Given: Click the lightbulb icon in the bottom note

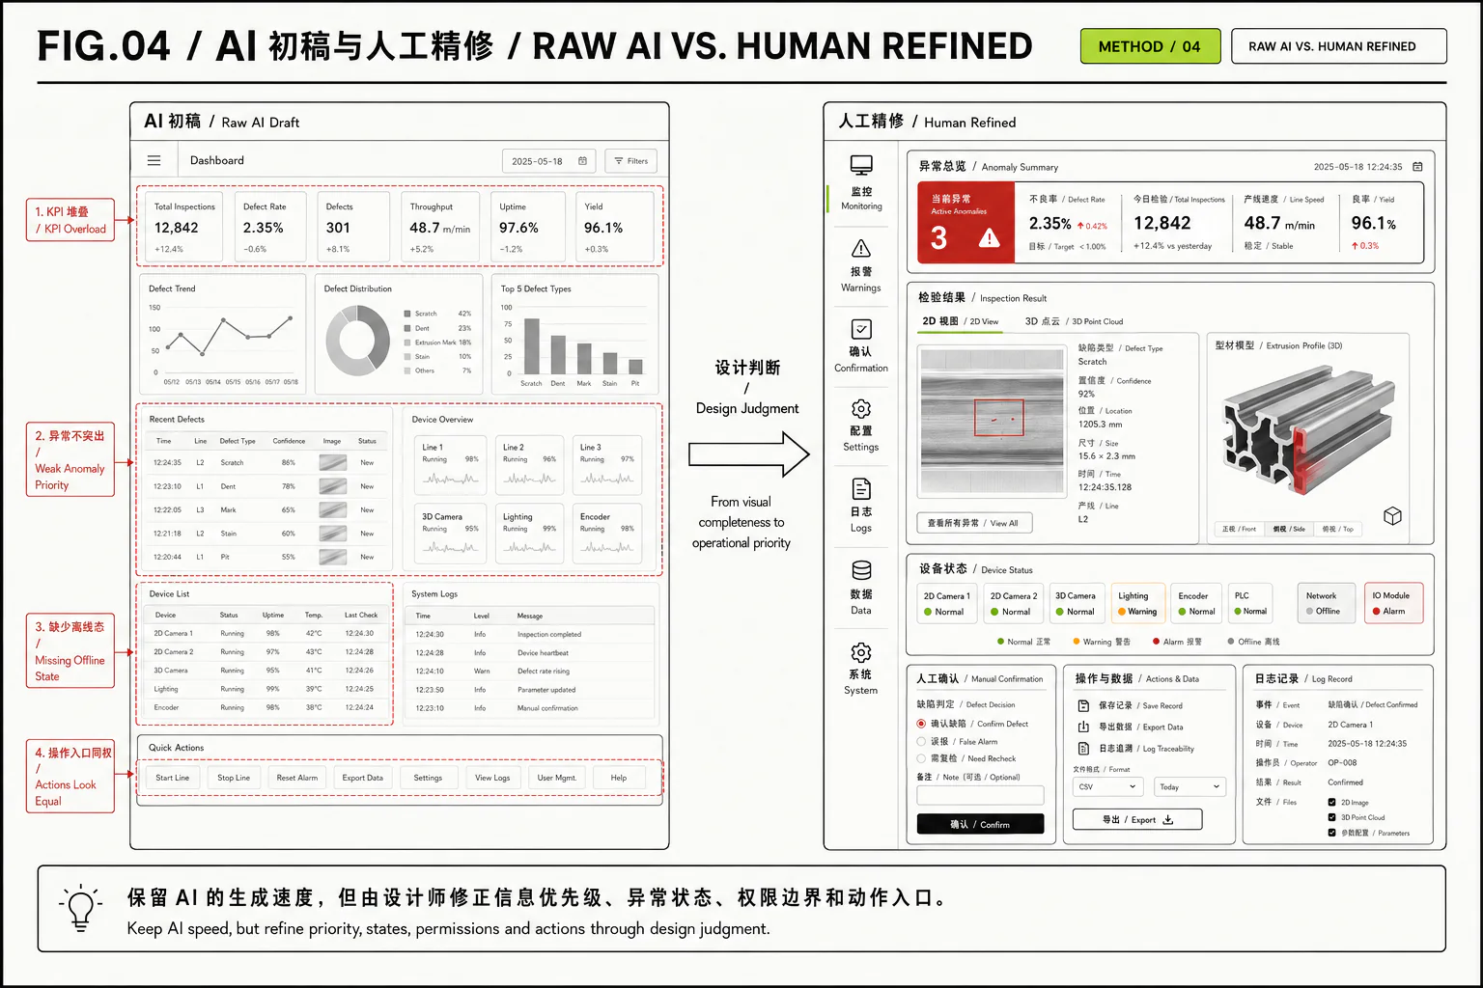Looking at the screenshot, I should click(x=81, y=908).
